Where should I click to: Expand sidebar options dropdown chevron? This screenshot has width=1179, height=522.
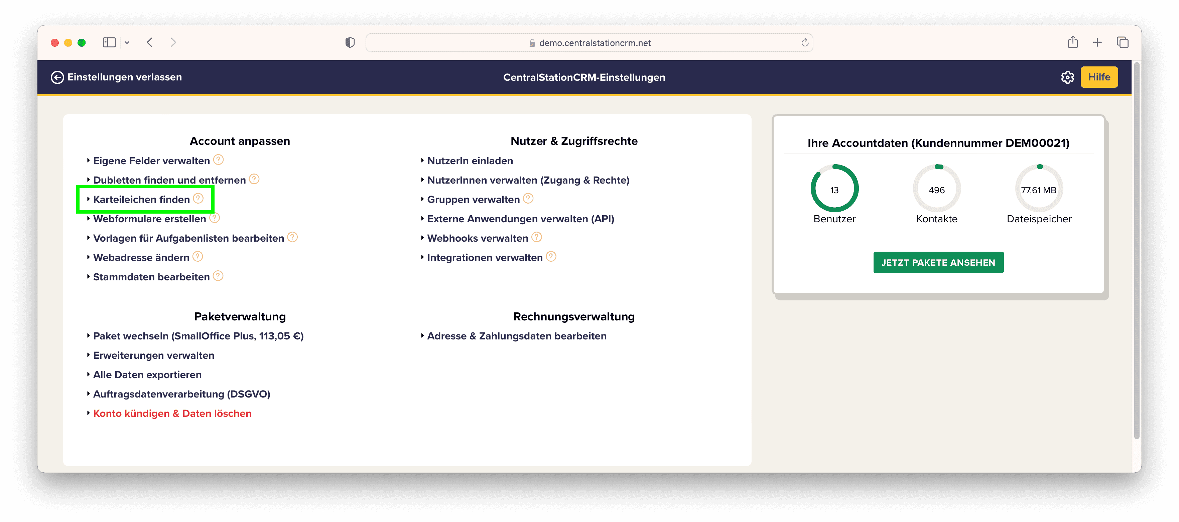point(127,42)
